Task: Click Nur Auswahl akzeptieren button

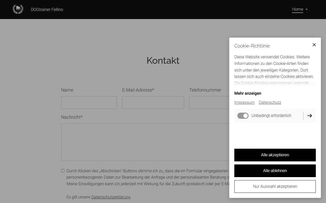Action: coord(275,187)
